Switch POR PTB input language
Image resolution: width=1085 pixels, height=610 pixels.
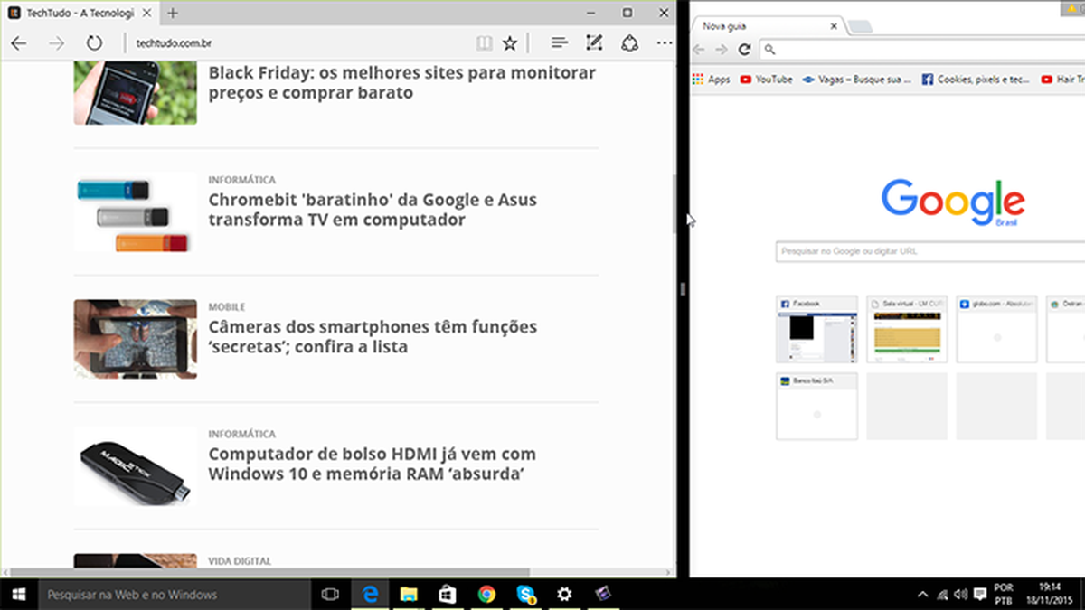1004,594
